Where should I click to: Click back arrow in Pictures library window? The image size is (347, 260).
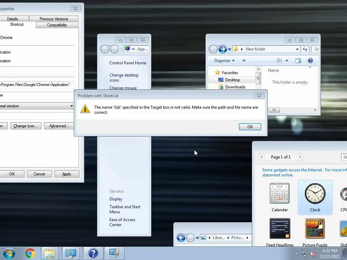(181, 238)
